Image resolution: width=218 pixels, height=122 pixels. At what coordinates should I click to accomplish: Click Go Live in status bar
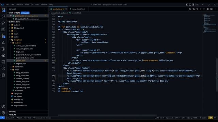[x=203, y=118]
